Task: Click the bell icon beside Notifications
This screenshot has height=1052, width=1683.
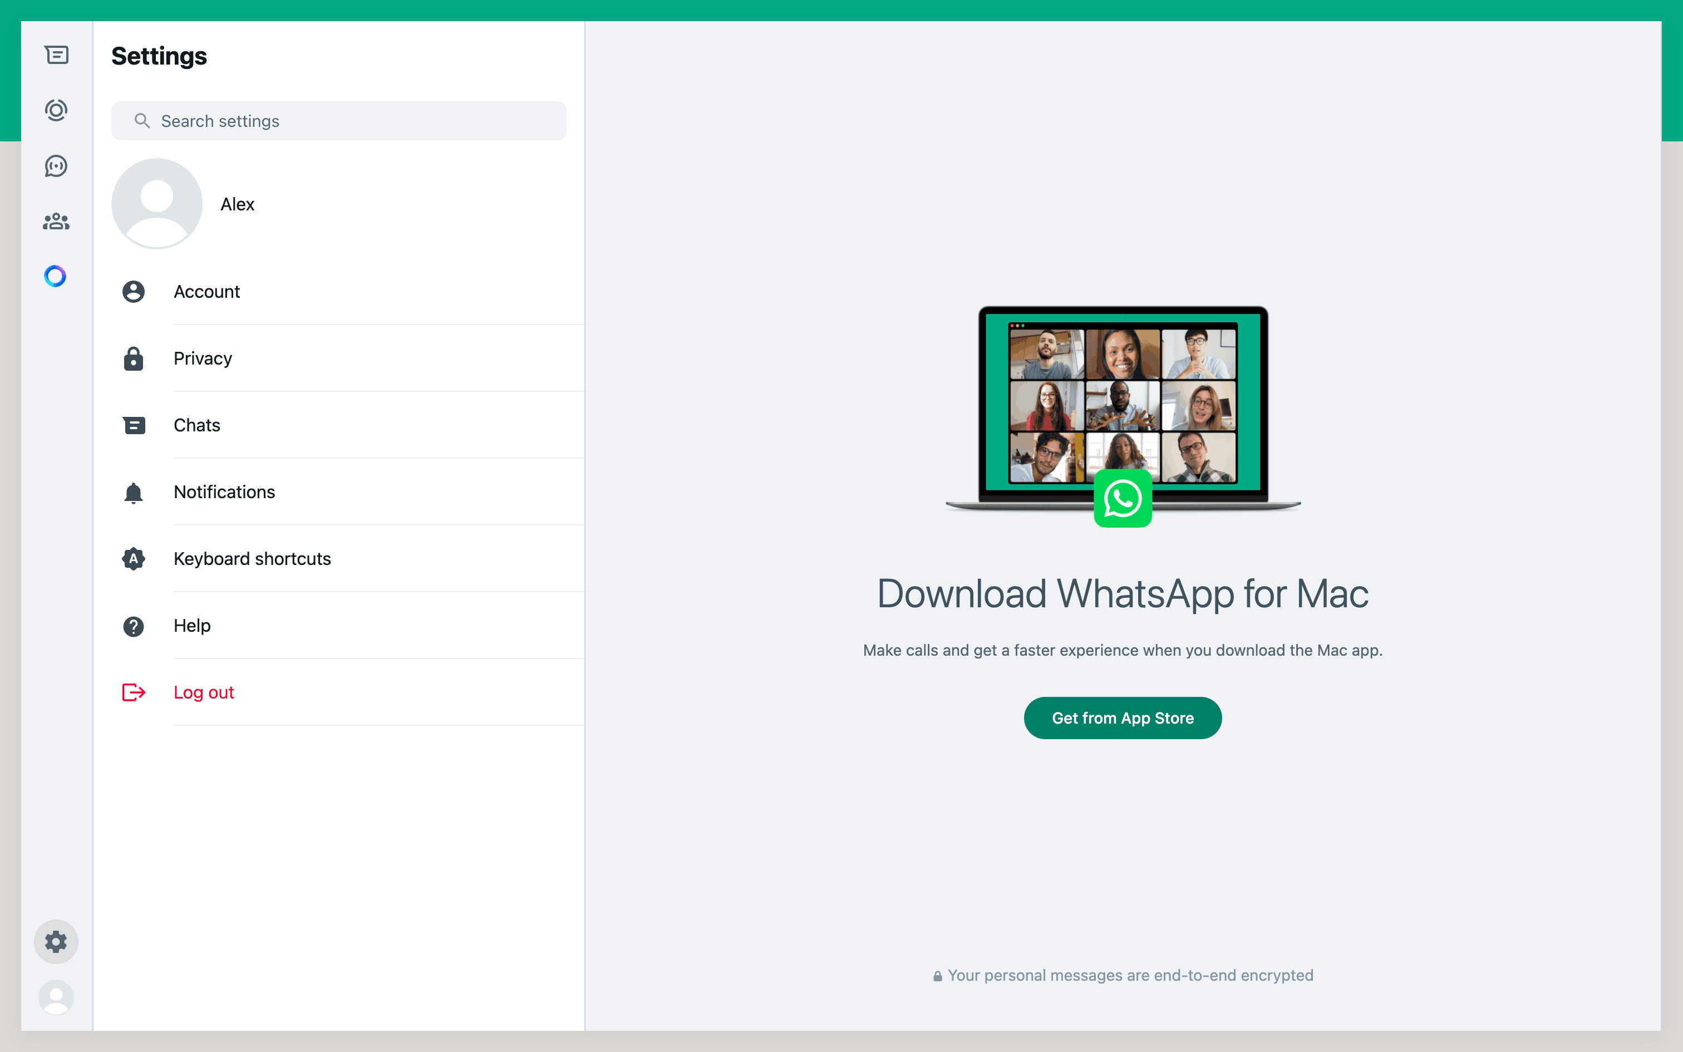Action: [x=134, y=493]
